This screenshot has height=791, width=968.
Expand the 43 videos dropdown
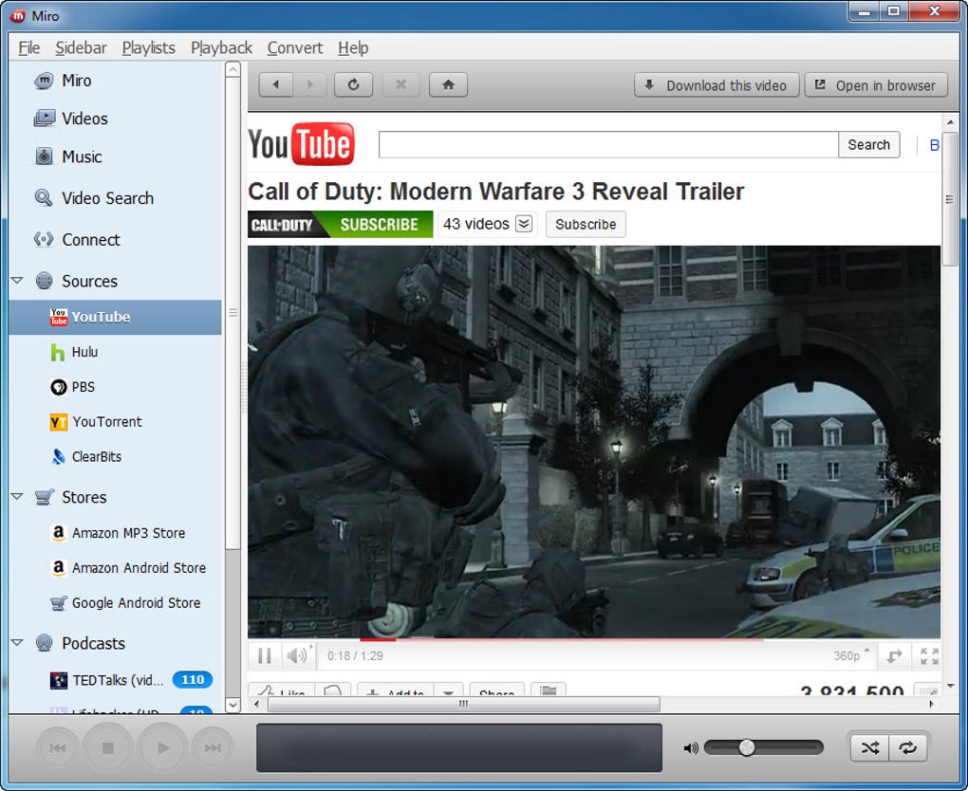tap(524, 223)
